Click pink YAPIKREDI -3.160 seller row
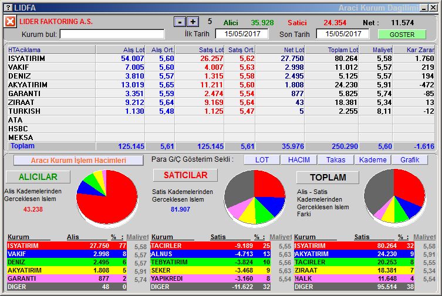 (211, 278)
